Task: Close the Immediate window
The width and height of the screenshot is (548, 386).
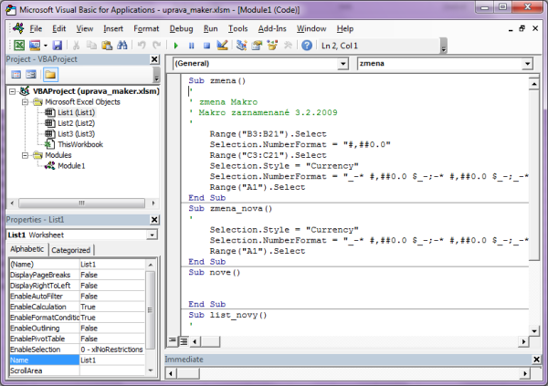Action: coord(536,360)
